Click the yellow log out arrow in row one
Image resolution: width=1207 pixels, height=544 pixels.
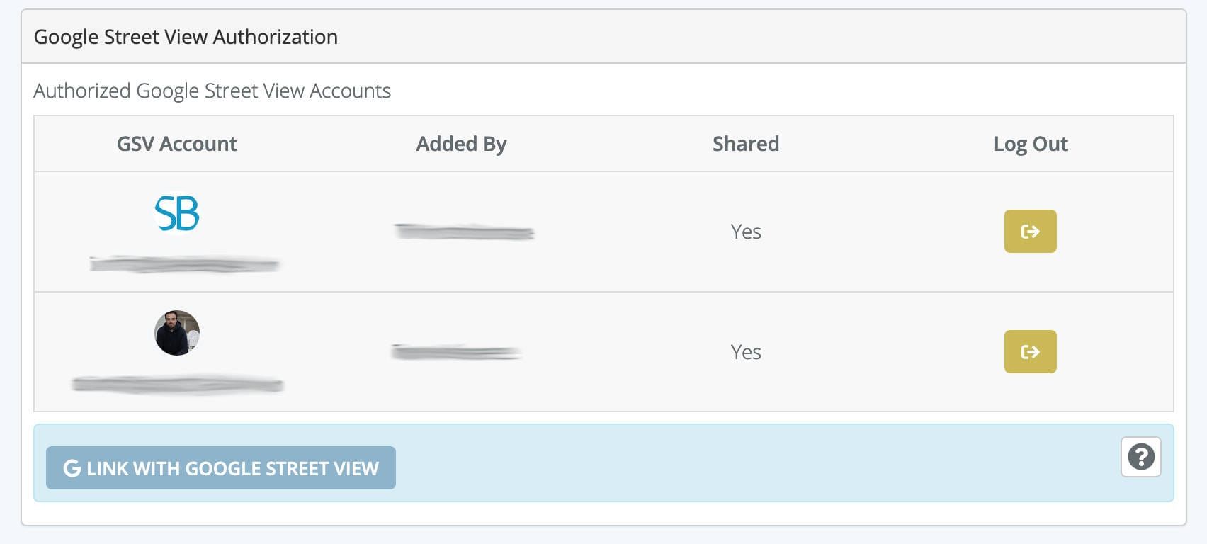point(1030,231)
